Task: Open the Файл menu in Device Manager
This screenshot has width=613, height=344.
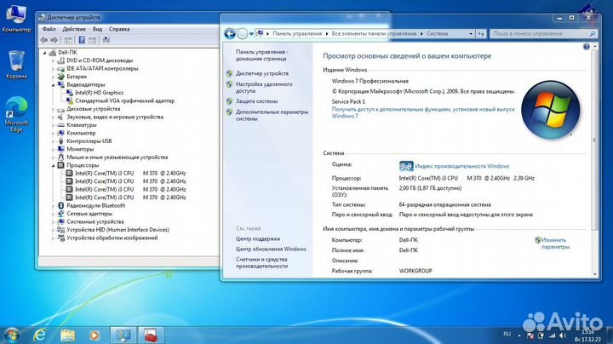Action: tap(49, 29)
